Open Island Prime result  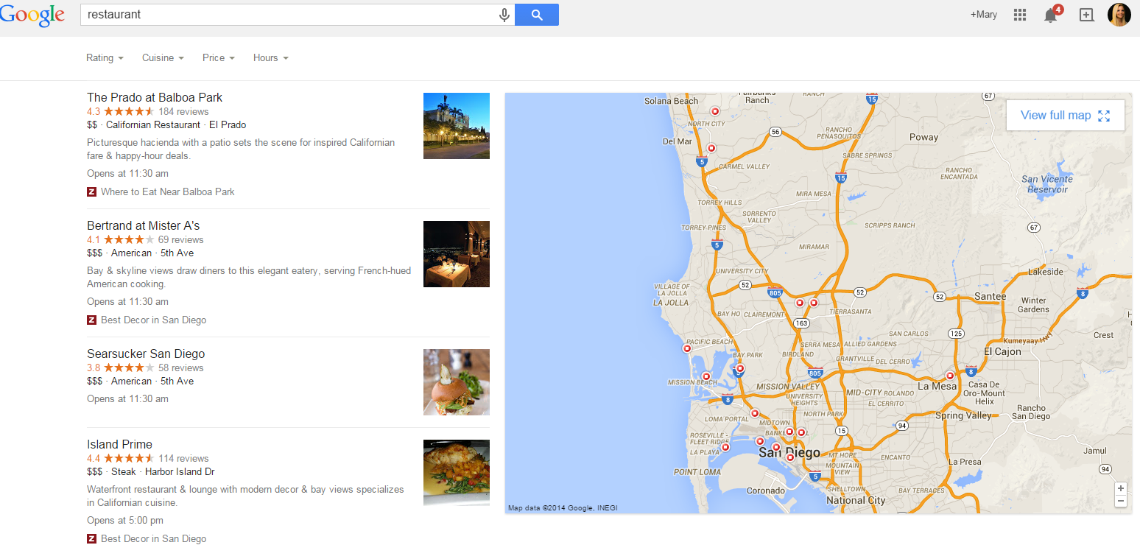120,444
